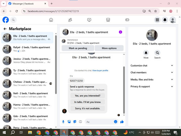Screen dimensions: 181x136
Task: Open the Marketplace storefront icon
Action: tap(108, 20)
